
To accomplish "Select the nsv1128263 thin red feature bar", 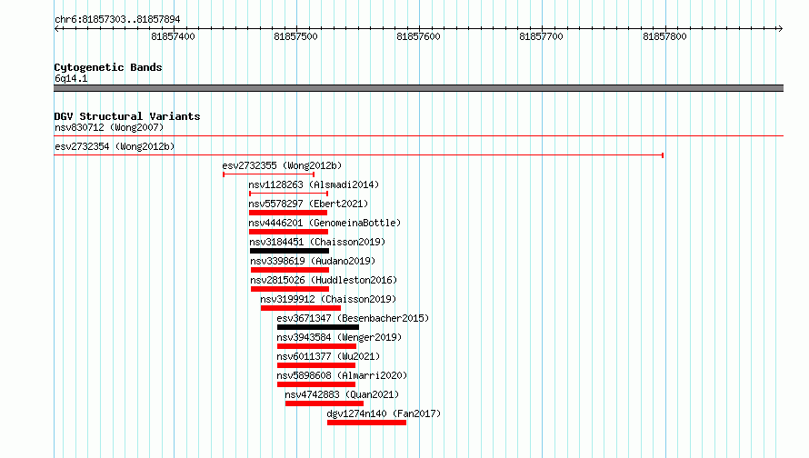I will tap(289, 194).
